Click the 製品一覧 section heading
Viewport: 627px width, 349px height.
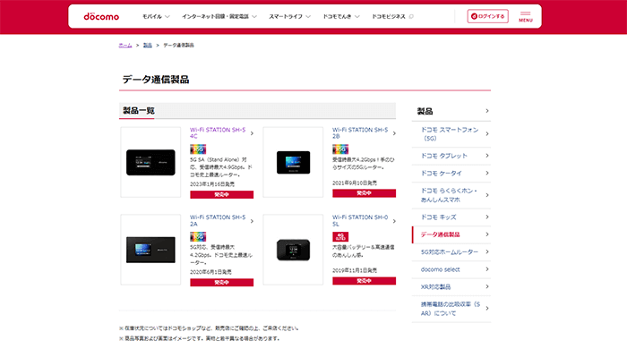(x=139, y=111)
